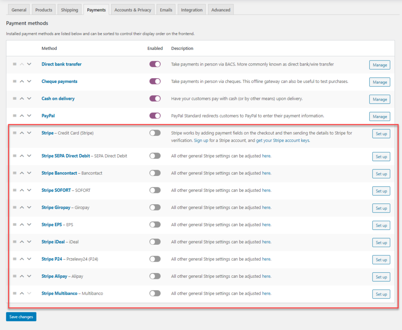Switch to the Products tab
Viewport: 402px width, 330px height.
tap(44, 10)
